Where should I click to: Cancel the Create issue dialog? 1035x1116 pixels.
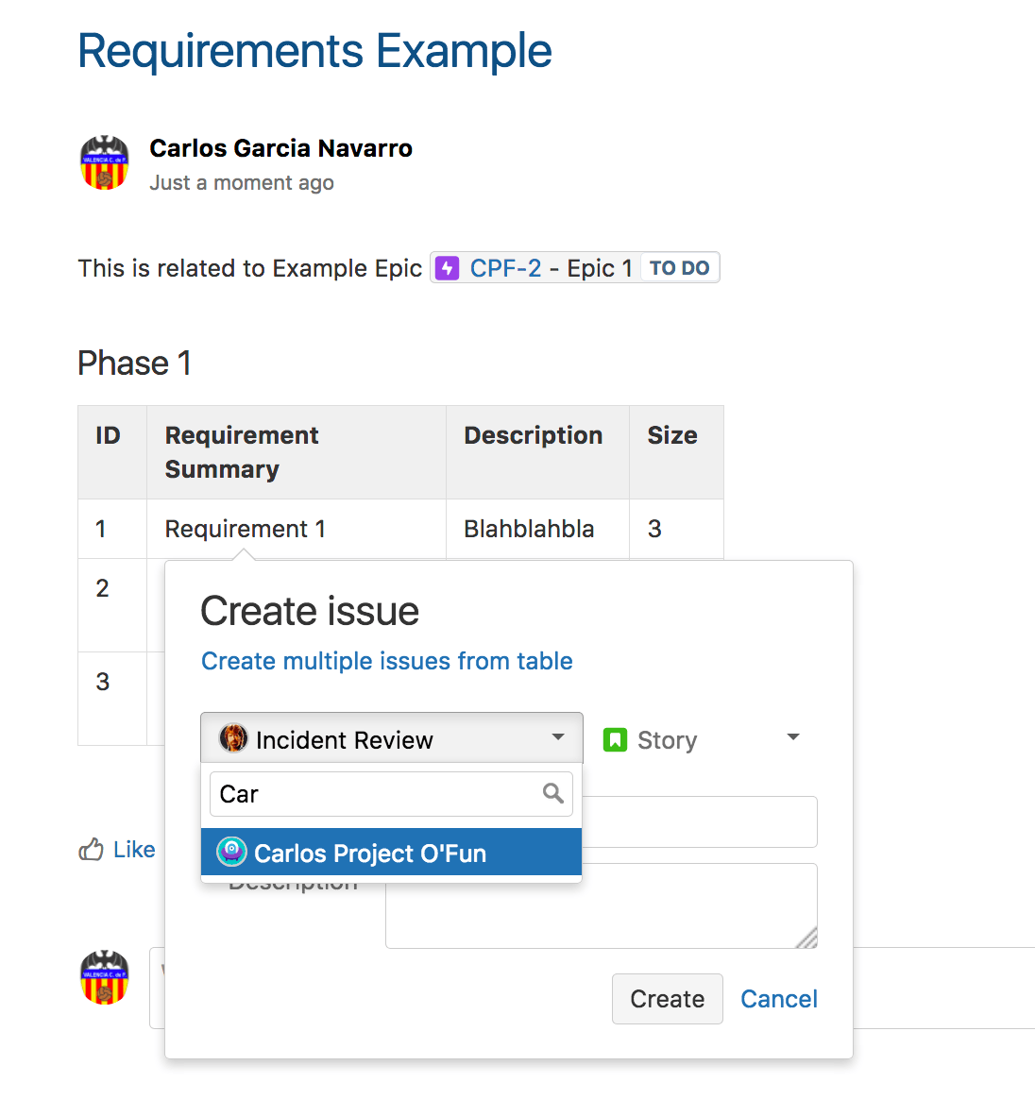(778, 998)
